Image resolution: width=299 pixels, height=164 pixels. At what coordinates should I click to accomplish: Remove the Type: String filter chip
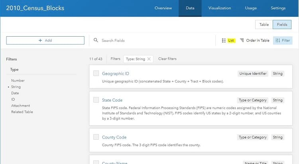click(x=149, y=59)
